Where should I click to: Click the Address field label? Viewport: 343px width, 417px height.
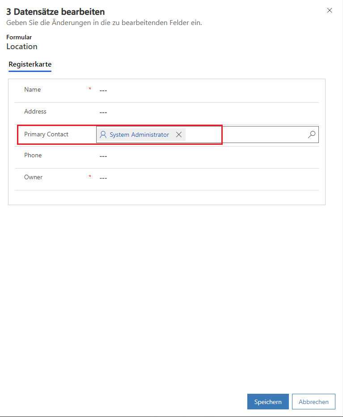(35, 111)
